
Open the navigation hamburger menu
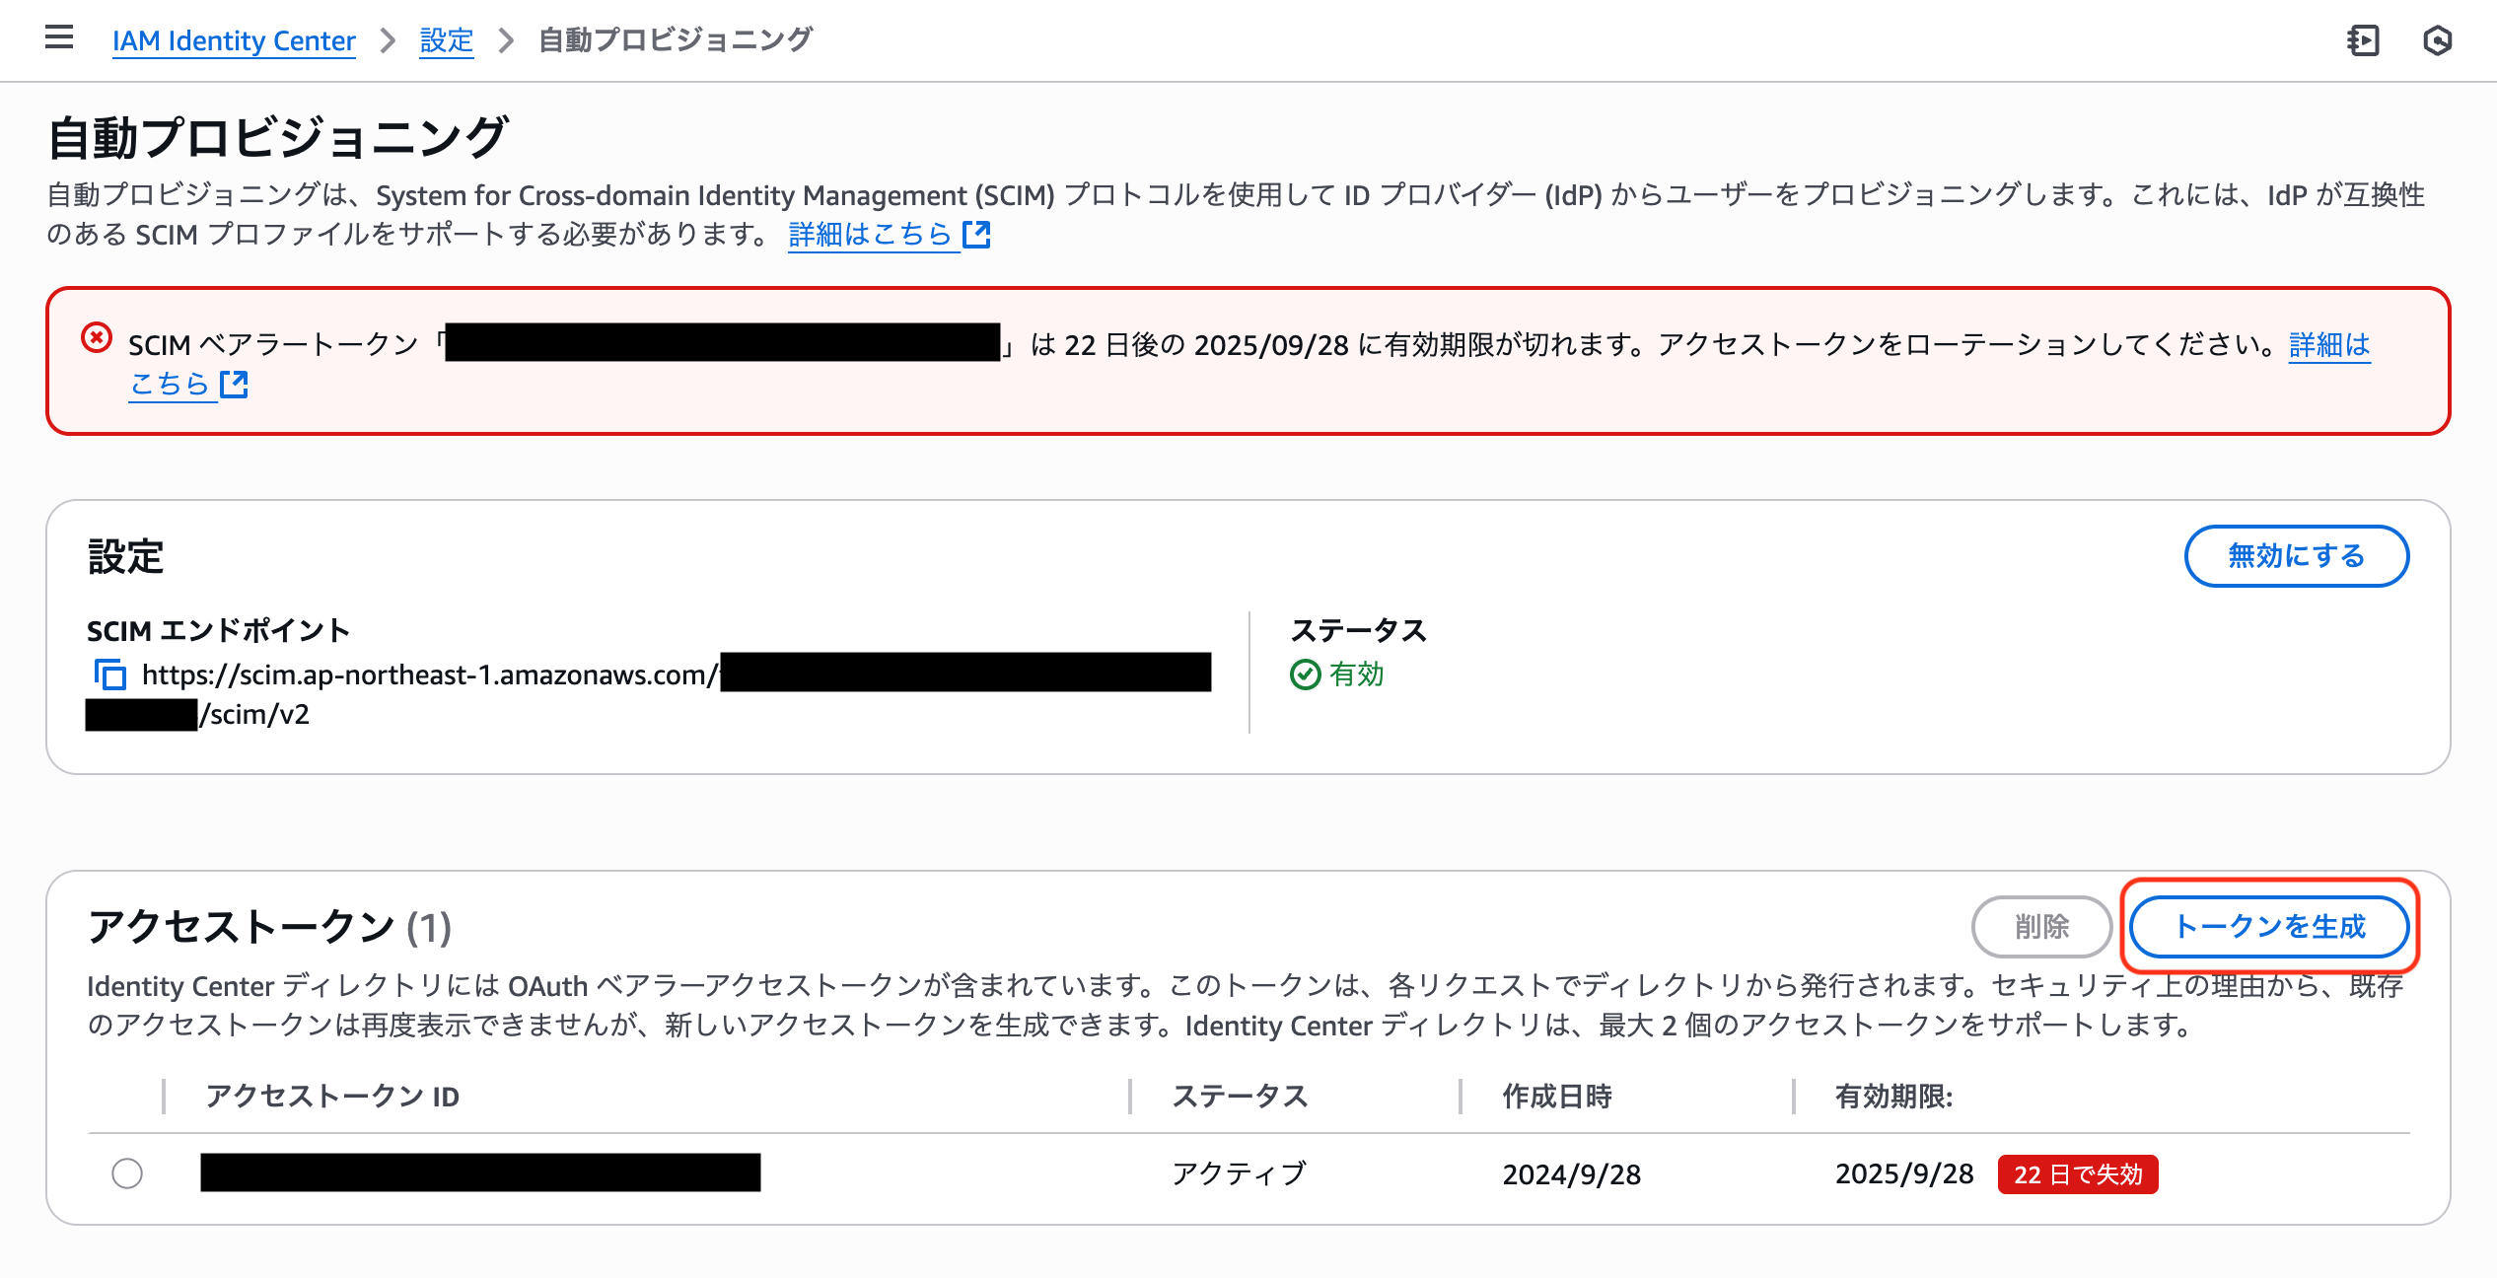coord(58,37)
